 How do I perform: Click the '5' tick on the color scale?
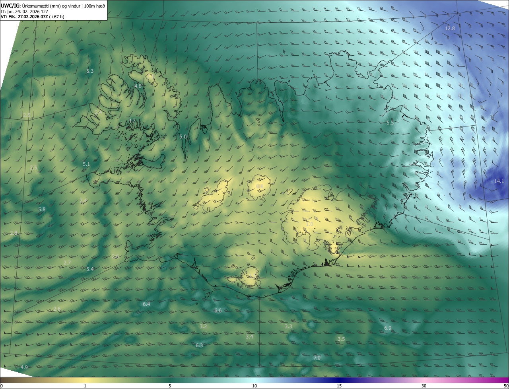coord(170,386)
